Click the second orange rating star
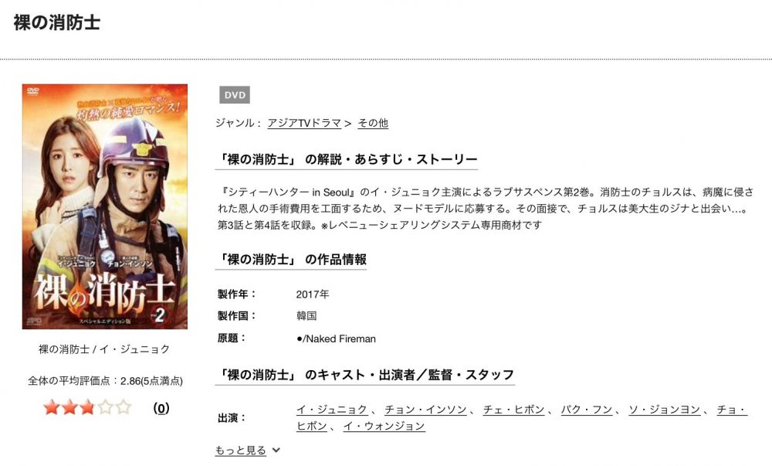The image size is (772, 466). [x=69, y=407]
